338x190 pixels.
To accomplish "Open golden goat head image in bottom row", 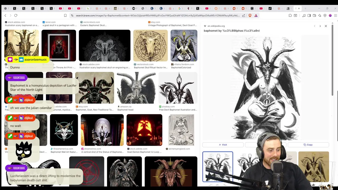I will point(171,171).
